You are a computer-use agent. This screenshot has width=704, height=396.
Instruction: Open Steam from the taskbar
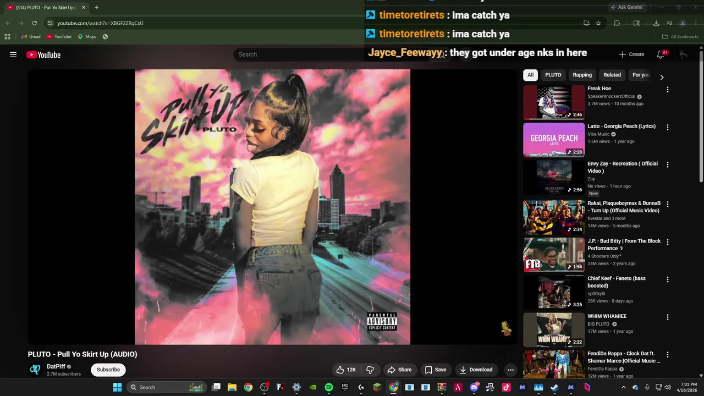coord(554,387)
